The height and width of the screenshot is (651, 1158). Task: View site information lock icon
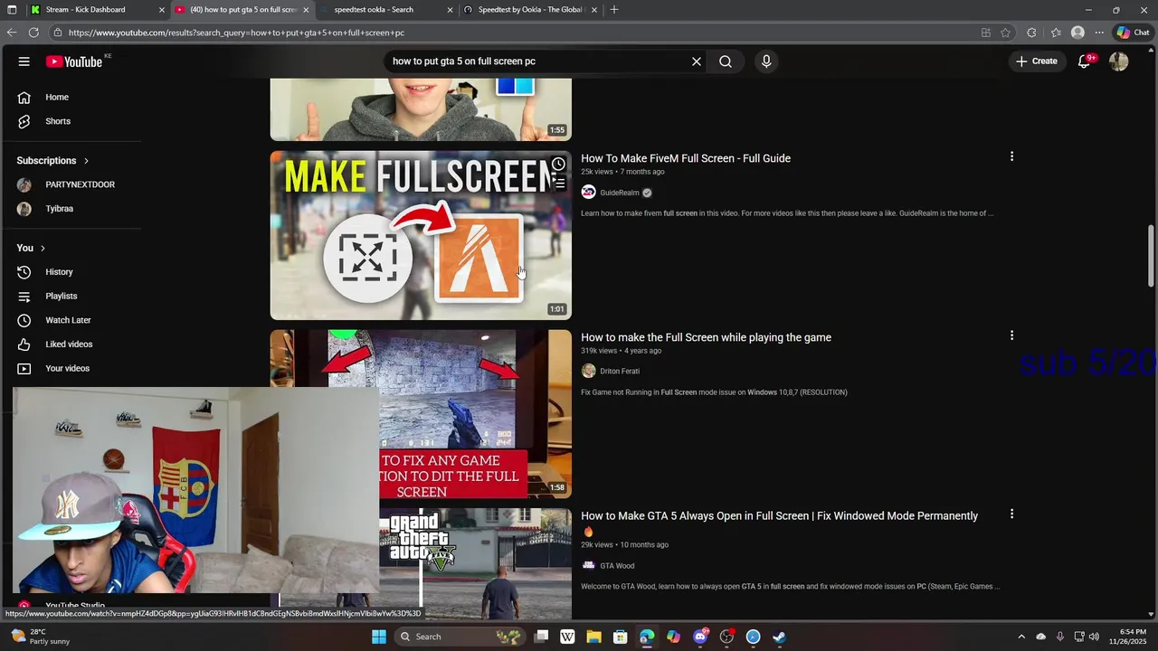click(x=58, y=33)
